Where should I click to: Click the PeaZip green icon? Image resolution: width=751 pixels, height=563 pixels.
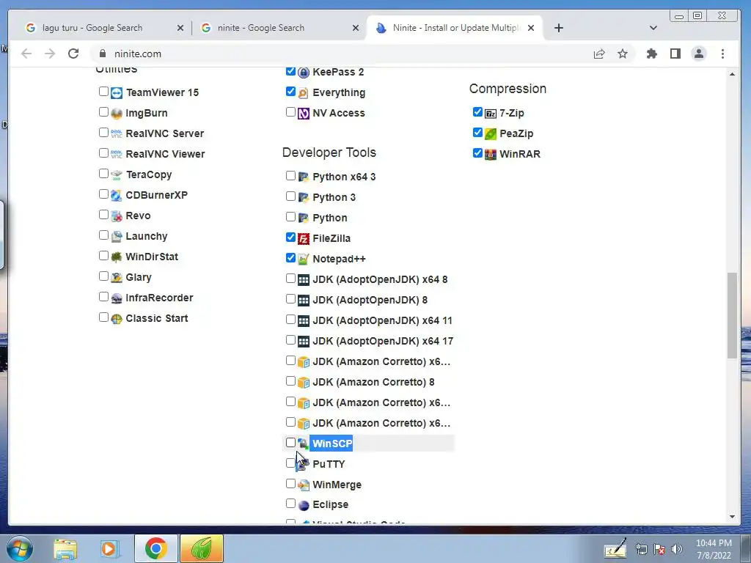491,134
